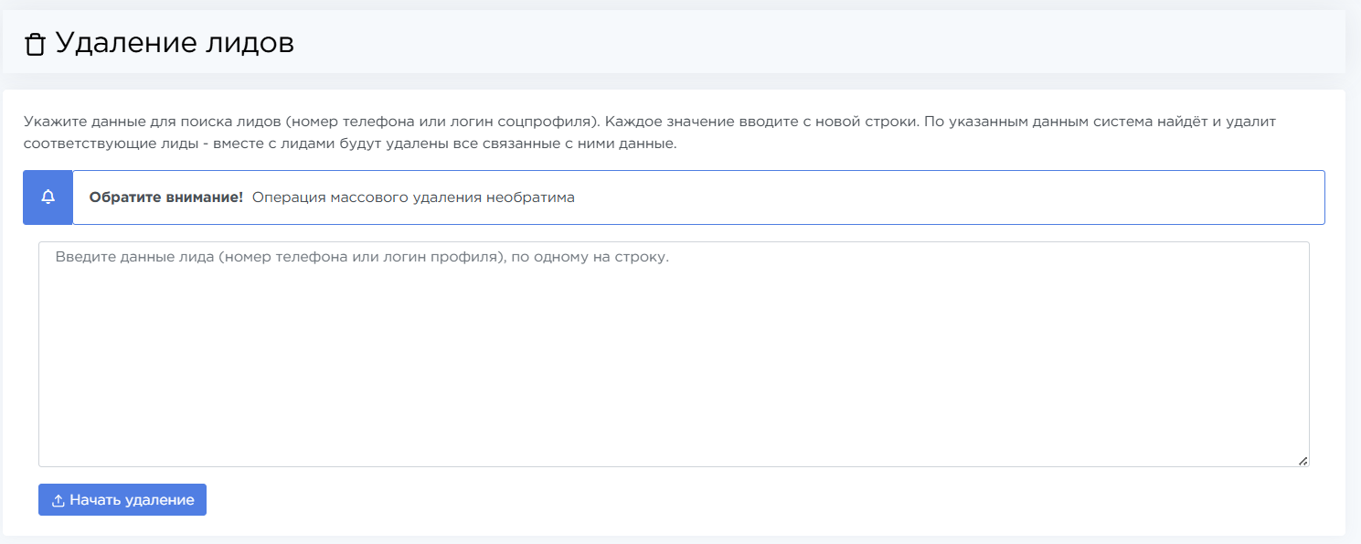Click the instruction line starting with "соответствующие лиды"
Image resolution: width=1361 pixels, height=544 pixels.
click(350, 144)
